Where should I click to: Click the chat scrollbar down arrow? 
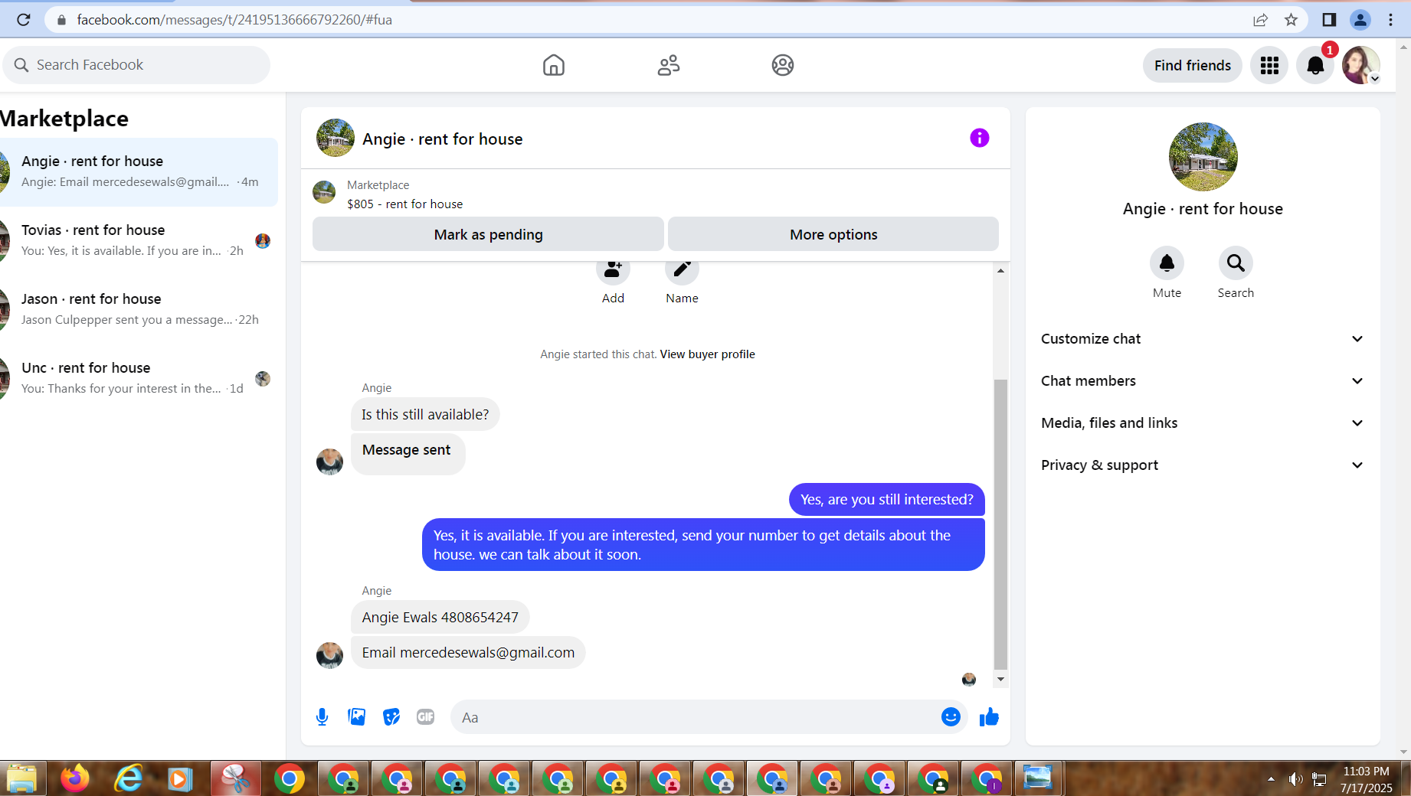[1000, 680]
